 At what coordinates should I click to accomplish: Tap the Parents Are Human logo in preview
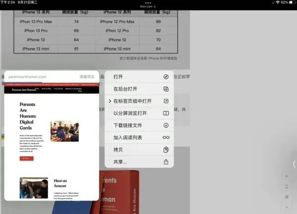coord(24,90)
